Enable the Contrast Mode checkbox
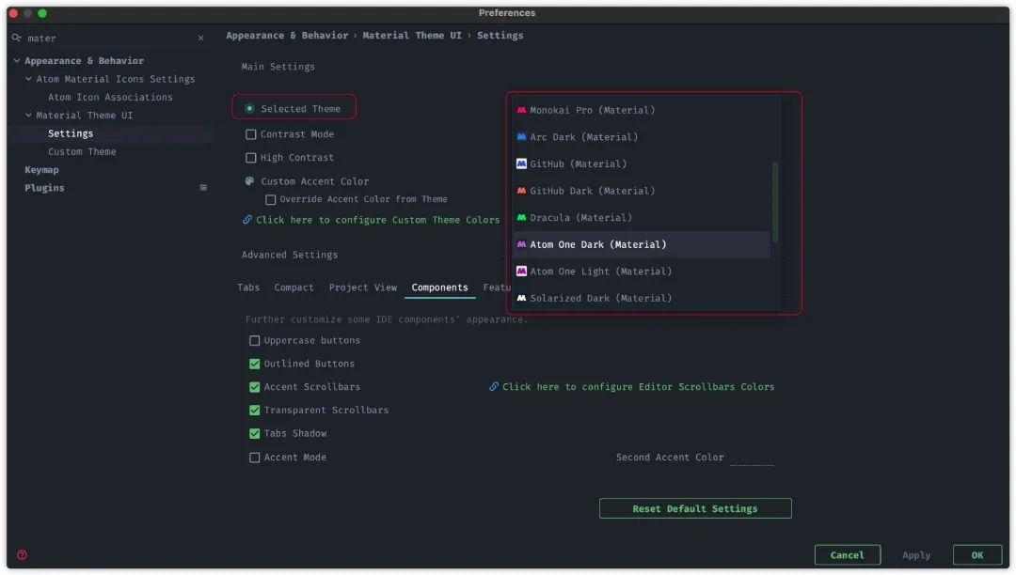The height and width of the screenshot is (575, 1016). (251, 134)
